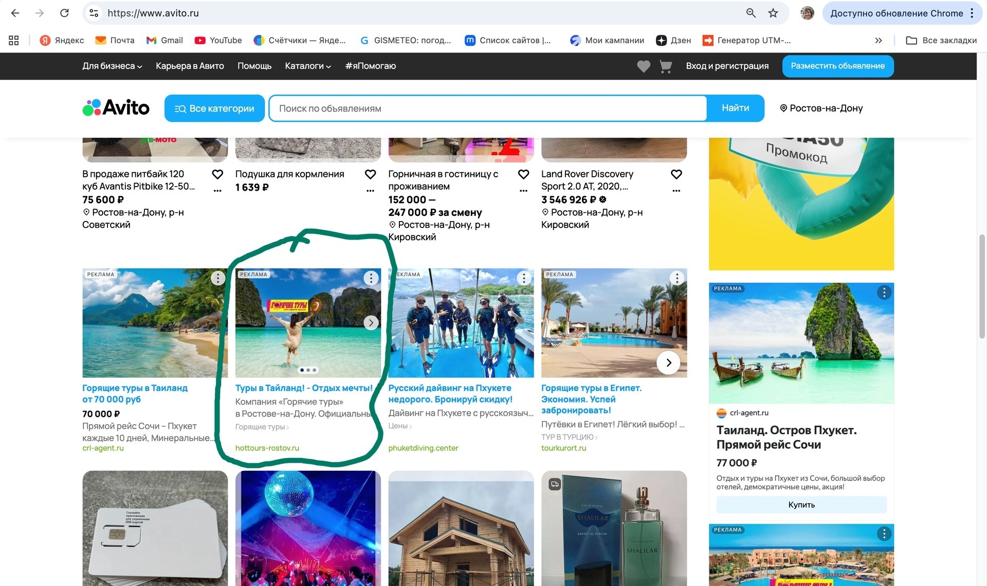Expand the Каталоги dropdown menu
The width and height of the screenshot is (987, 586).
[307, 66]
